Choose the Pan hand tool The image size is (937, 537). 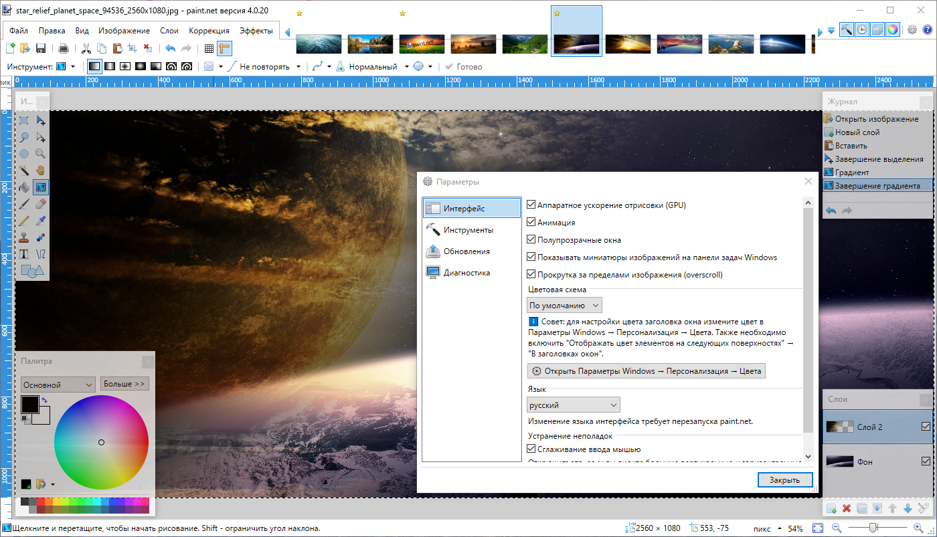coord(41,171)
